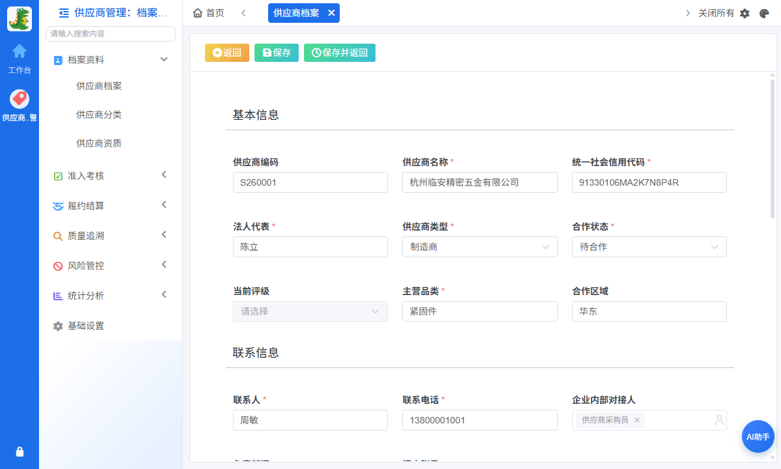781x469 pixels.
Task: Click the 准入考核 checkmark icon
Action: [x=58, y=176]
